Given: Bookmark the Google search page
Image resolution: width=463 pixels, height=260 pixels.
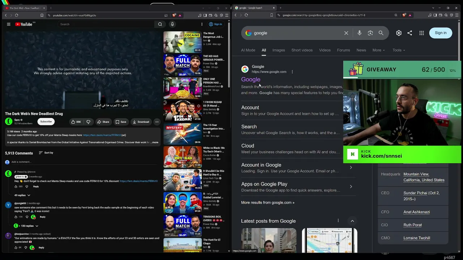Looking at the screenshot, I should click(x=272, y=15).
